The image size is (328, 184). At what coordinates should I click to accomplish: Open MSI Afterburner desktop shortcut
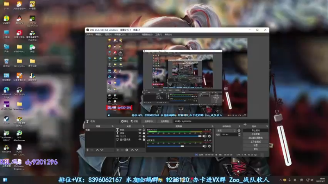[19, 136]
